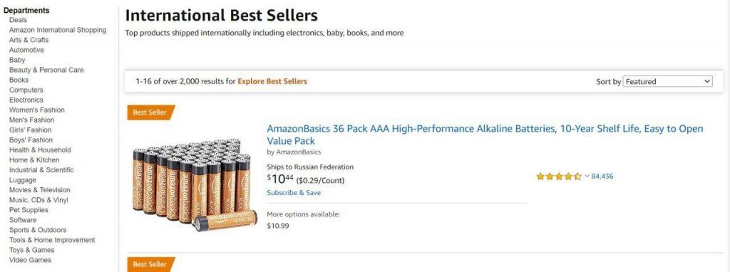Click the $10.44 price of batteries
This screenshot has height=272, width=730.
tap(280, 179)
